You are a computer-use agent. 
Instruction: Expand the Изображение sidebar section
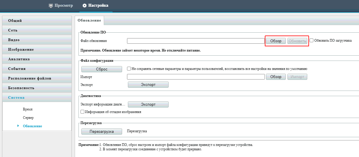[x=37, y=50]
